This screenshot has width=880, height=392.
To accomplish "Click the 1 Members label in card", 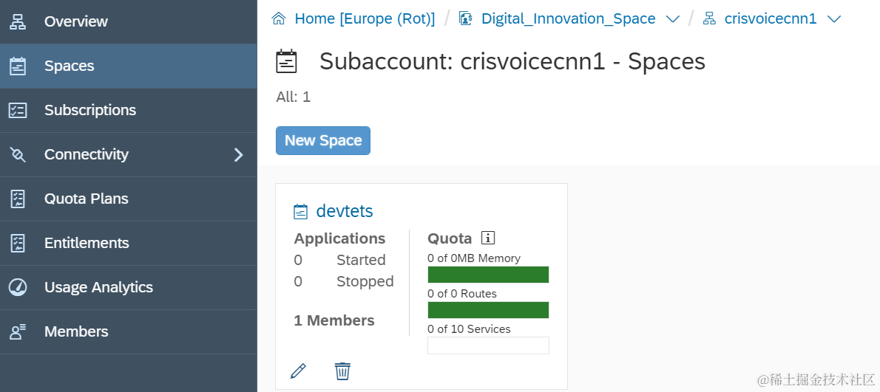I will pyautogui.click(x=334, y=320).
